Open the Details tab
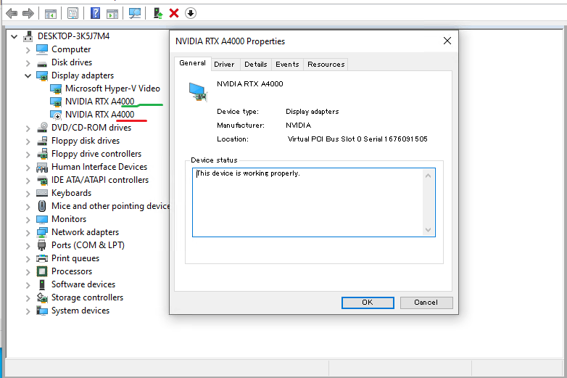 [x=256, y=65]
